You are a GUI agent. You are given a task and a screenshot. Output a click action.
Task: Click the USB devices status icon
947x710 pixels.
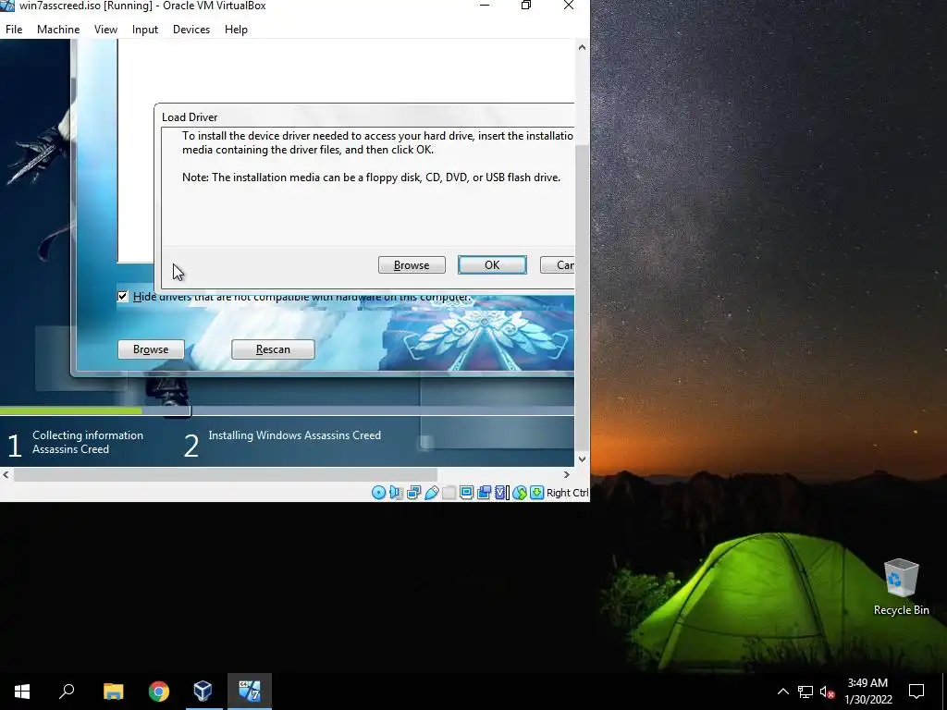point(431,493)
